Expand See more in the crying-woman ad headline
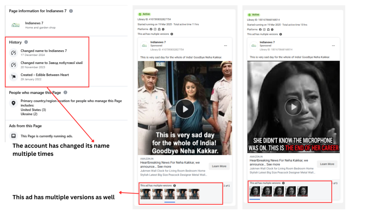Viewport: 379px width, 213px height. (x=273, y=164)
